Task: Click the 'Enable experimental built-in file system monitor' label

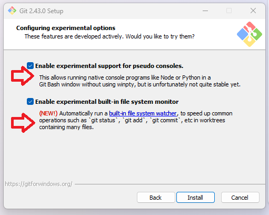Action: tap(107, 102)
